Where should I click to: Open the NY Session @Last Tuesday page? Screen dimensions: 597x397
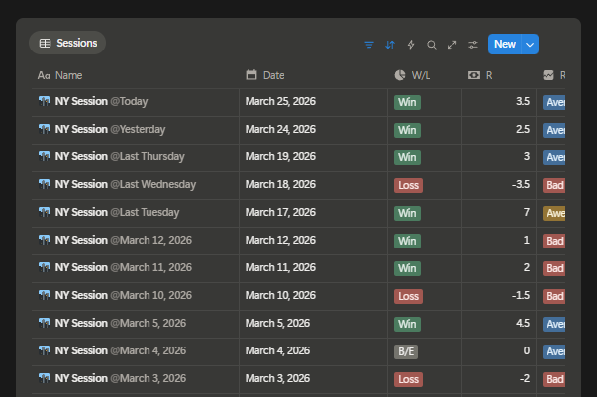(117, 212)
